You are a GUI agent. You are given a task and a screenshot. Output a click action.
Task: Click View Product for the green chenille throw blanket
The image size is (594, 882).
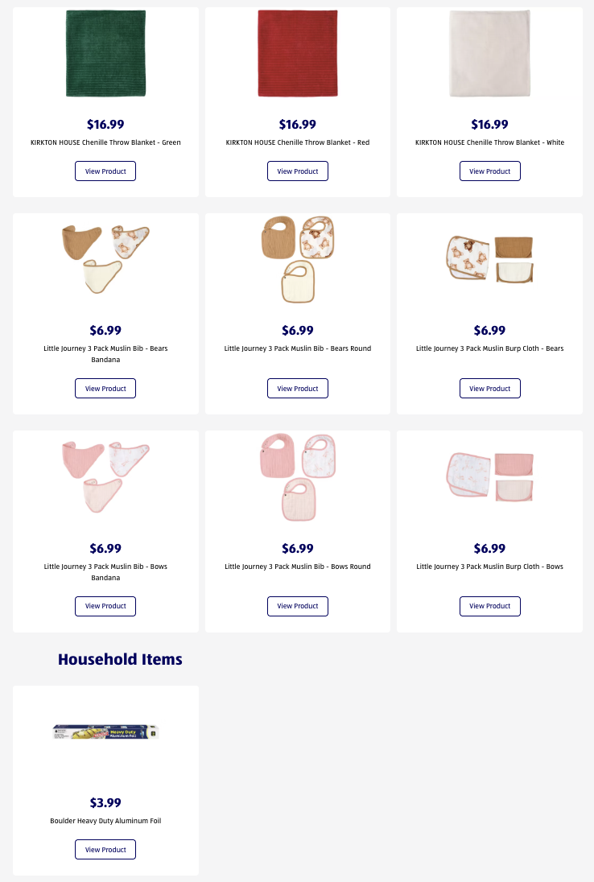105,171
